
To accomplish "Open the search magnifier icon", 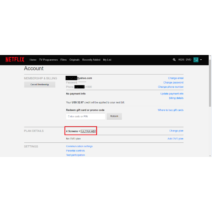I will [174, 60].
